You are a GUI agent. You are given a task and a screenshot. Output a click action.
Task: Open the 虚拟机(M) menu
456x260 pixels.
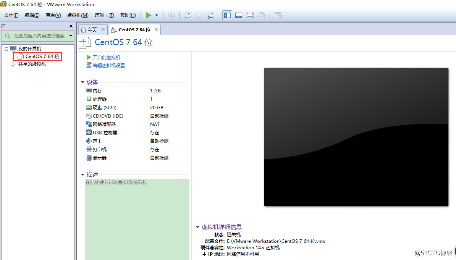pos(78,15)
